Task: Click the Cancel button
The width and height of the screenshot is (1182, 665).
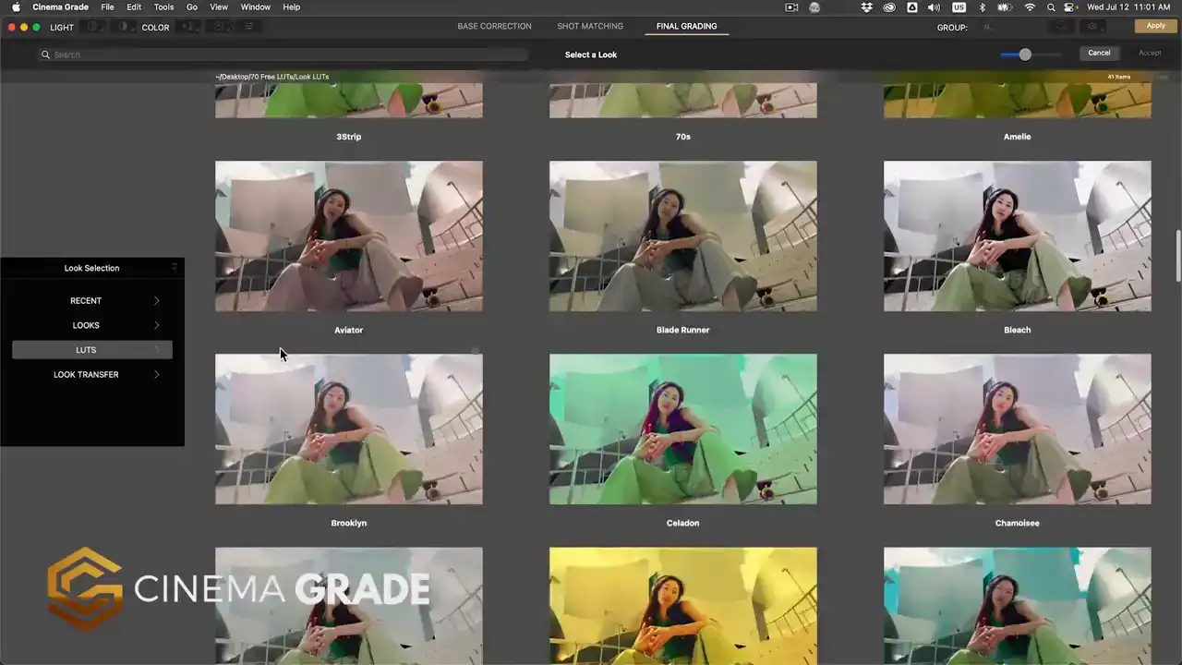Action: point(1099,53)
